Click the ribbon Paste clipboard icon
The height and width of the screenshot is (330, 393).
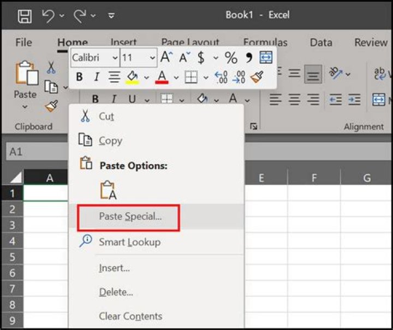pos(27,73)
